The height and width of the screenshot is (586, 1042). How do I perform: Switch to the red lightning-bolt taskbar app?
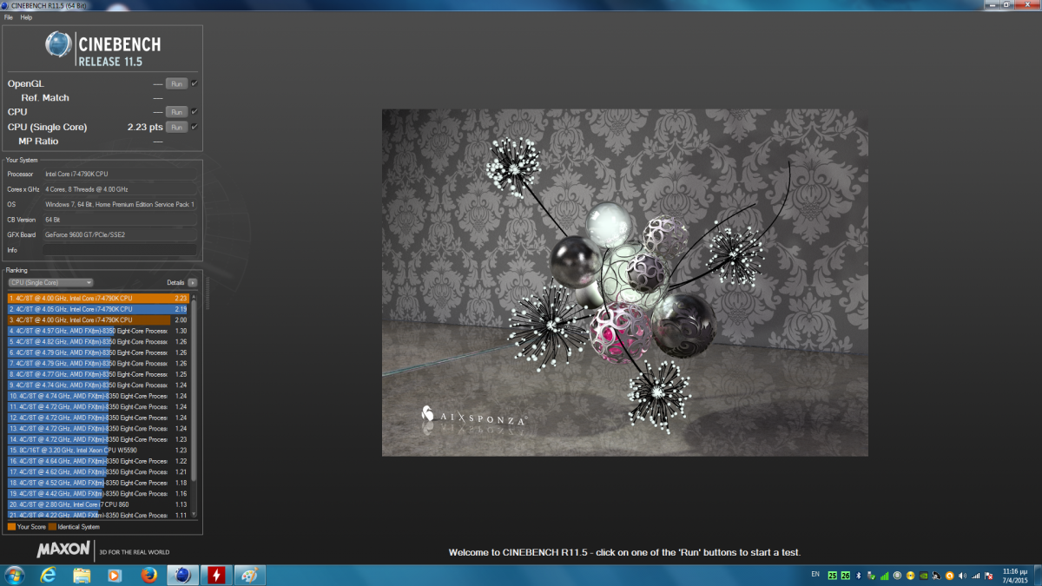(x=215, y=575)
